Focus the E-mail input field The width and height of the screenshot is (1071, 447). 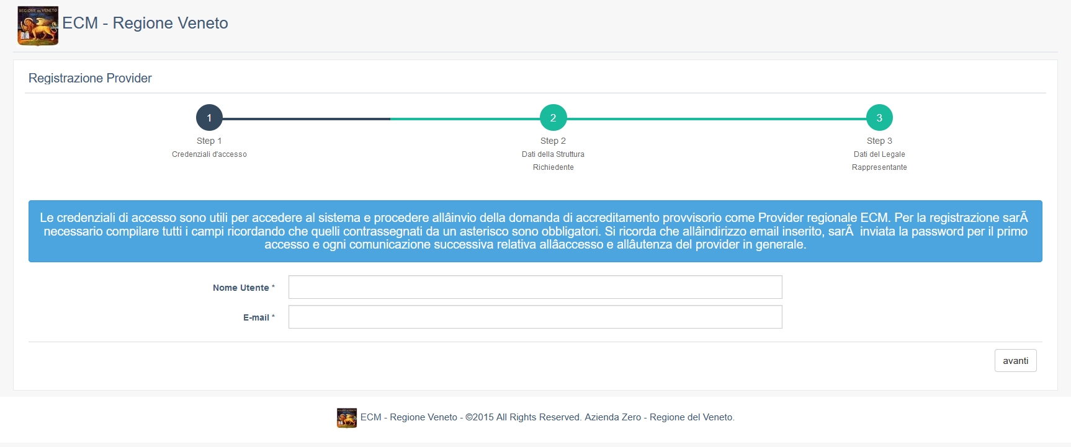tap(535, 317)
